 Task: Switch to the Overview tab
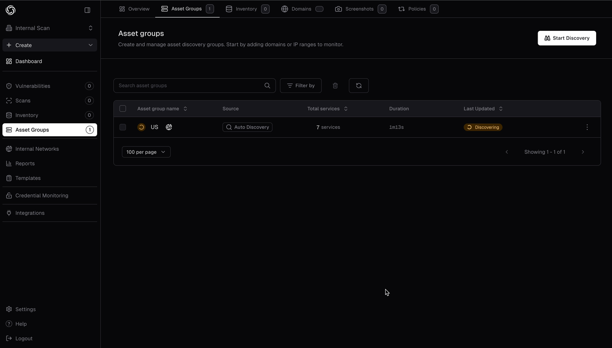(x=134, y=9)
